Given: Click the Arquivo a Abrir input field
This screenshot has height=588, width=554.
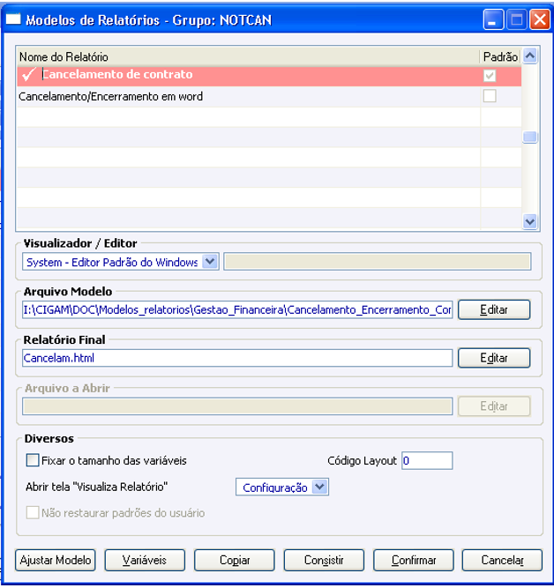Looking at the screenshot, I should click(237, 406).
